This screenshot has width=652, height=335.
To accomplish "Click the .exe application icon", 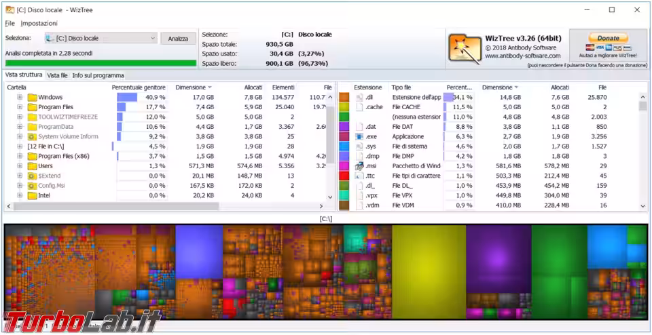I will click(x=360, y=136).
